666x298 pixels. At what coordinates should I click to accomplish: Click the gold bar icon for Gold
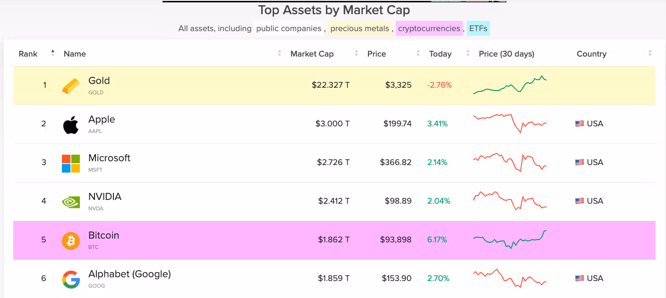click(x=70, y=85)
